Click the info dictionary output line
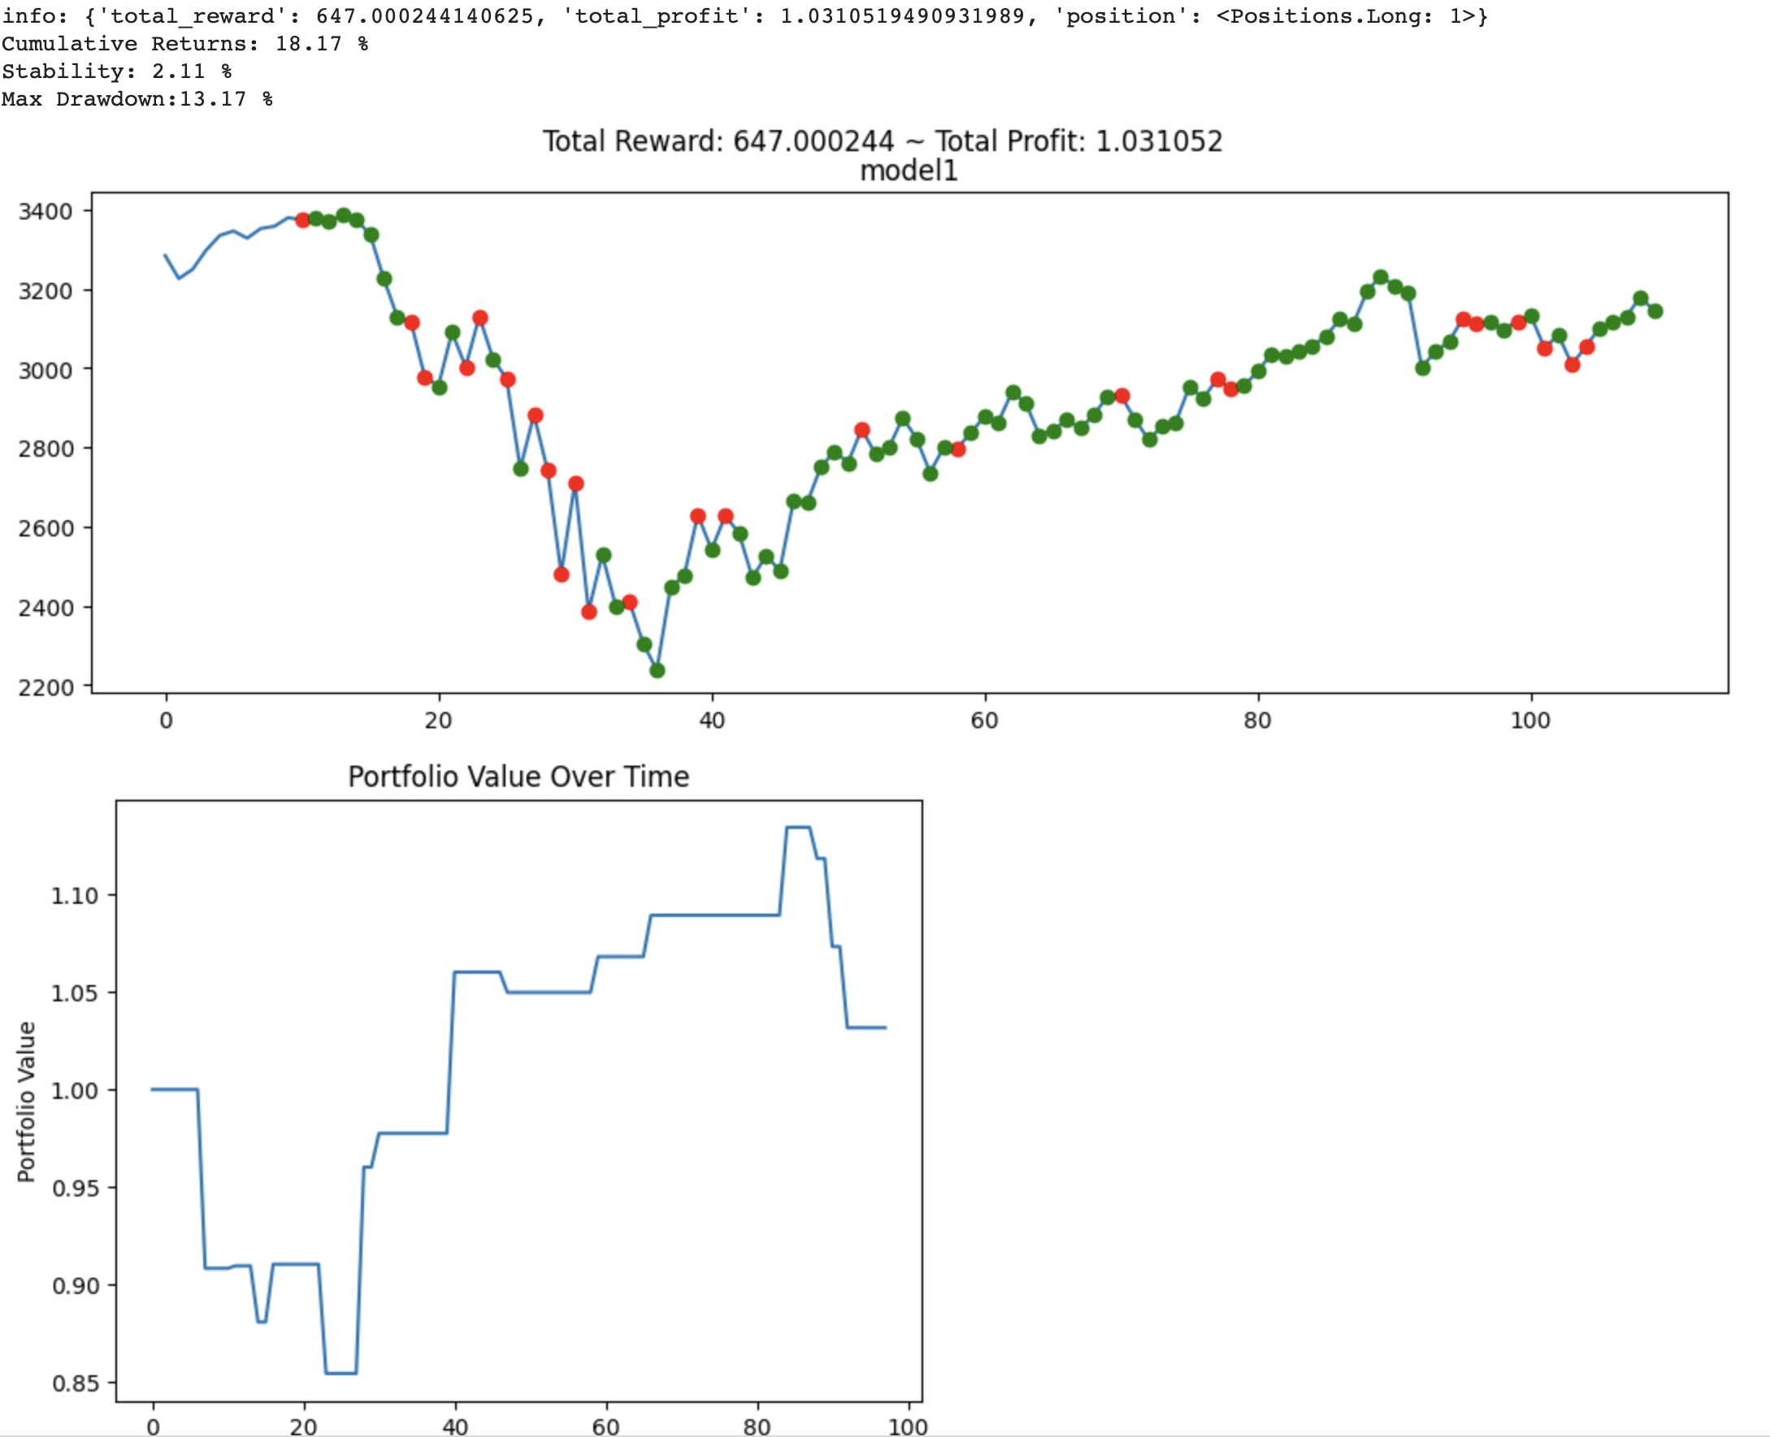Viewport: 1770px width, 1437px height. [744, 15]
